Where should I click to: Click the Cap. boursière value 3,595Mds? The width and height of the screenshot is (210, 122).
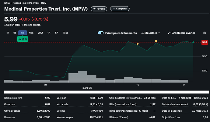pos(150,98)
